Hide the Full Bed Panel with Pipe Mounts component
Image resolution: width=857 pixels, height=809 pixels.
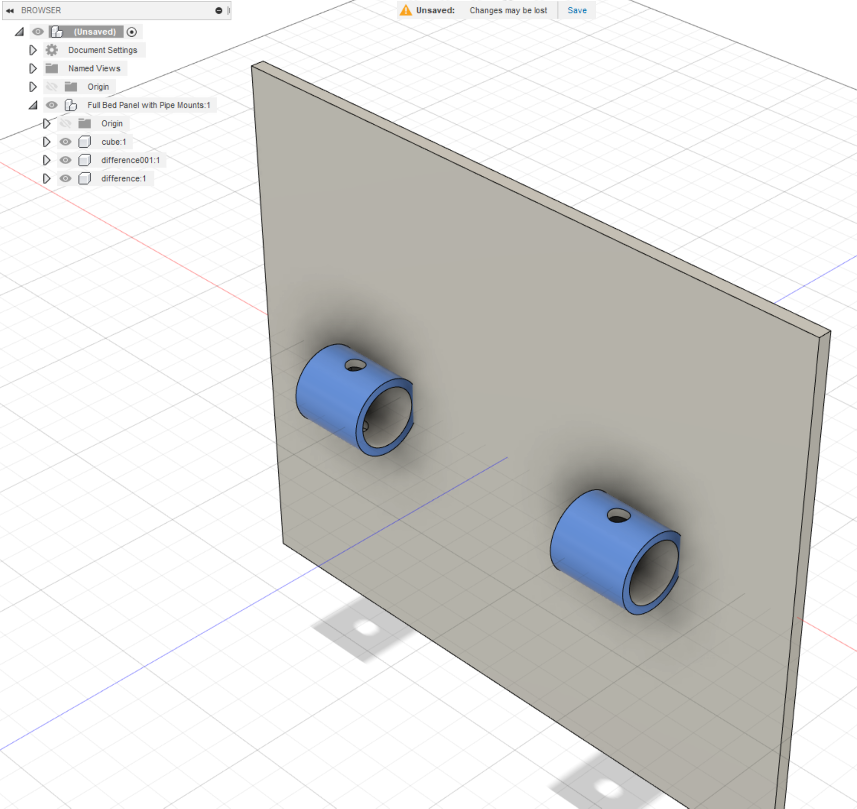pos(51,105)
